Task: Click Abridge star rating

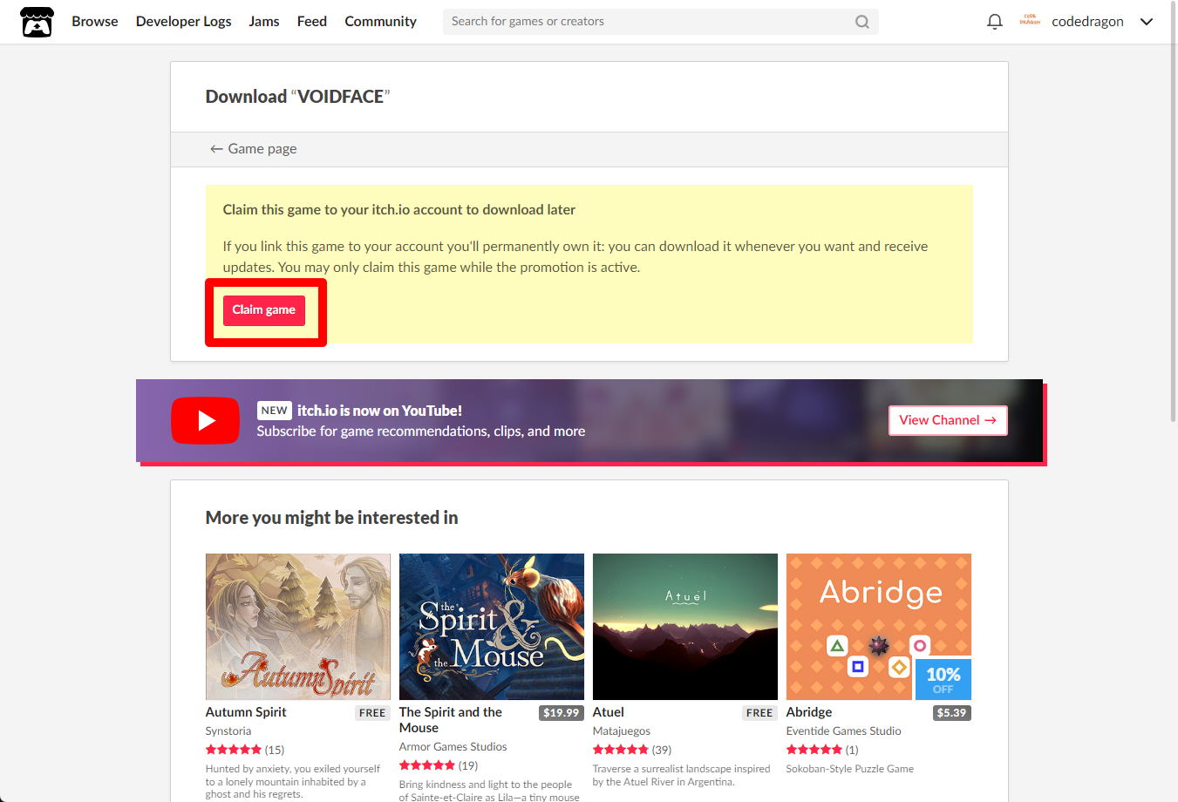Action: 814,750
